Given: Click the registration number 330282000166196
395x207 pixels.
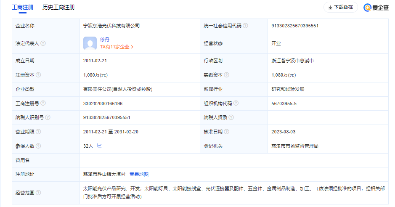Looking at the screenshot, I should (103, 103).
